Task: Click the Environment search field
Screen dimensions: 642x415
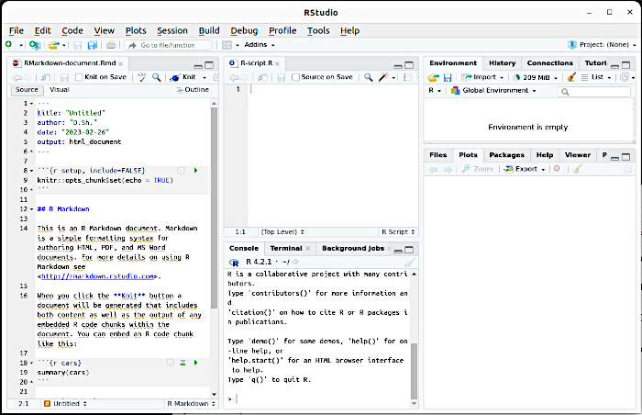Action: point(593,92)
